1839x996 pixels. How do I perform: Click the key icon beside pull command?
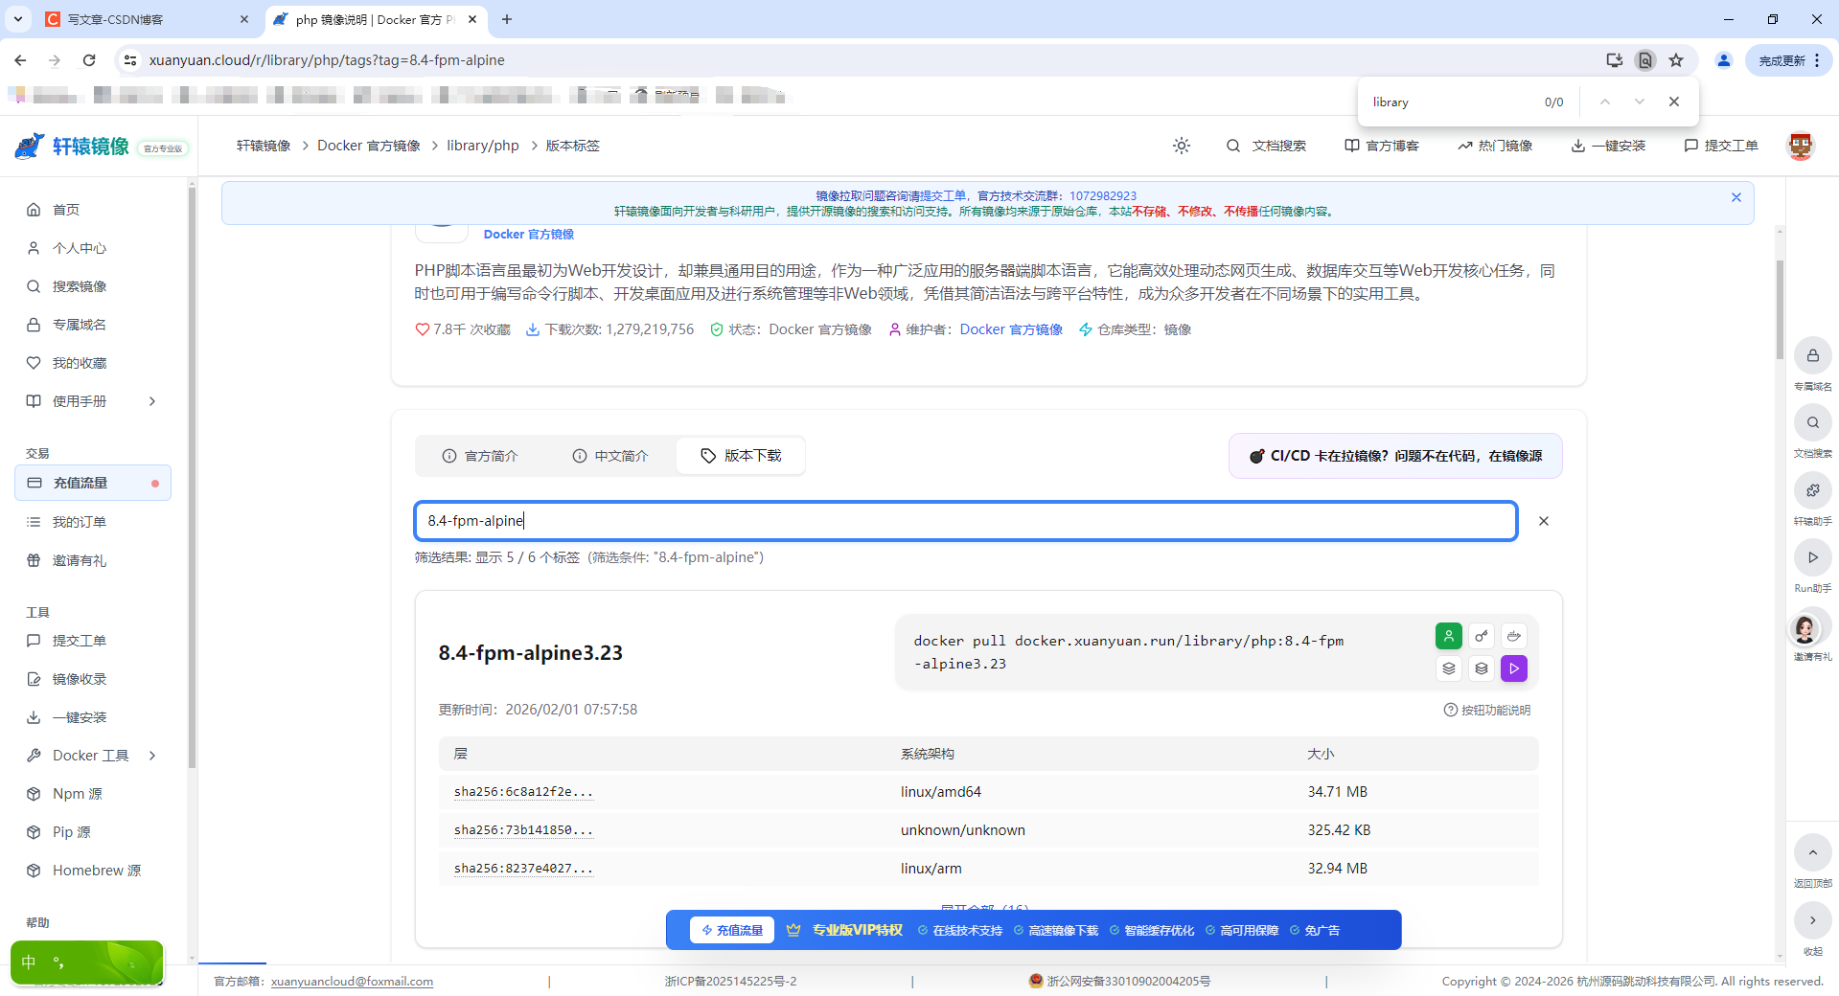[1482, 636]
